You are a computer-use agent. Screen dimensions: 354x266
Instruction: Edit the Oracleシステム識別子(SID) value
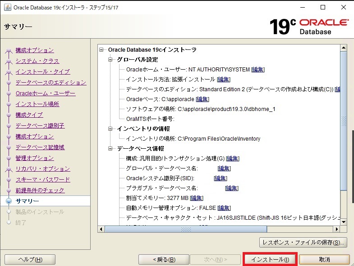[x=221, y=178]
